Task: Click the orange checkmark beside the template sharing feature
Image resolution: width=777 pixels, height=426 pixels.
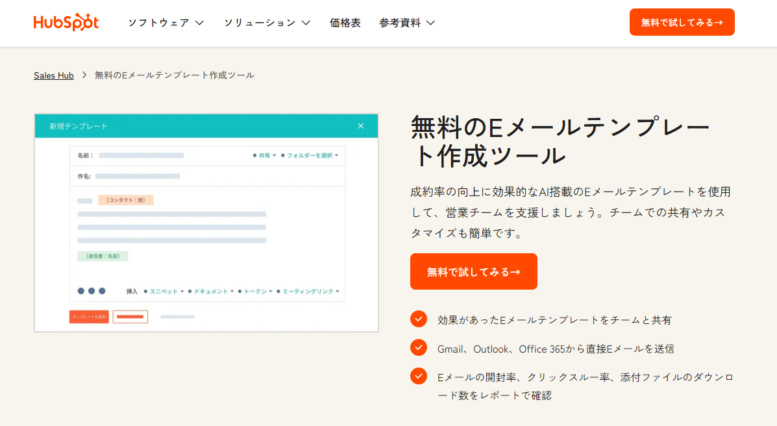Action: pos(418,319)
